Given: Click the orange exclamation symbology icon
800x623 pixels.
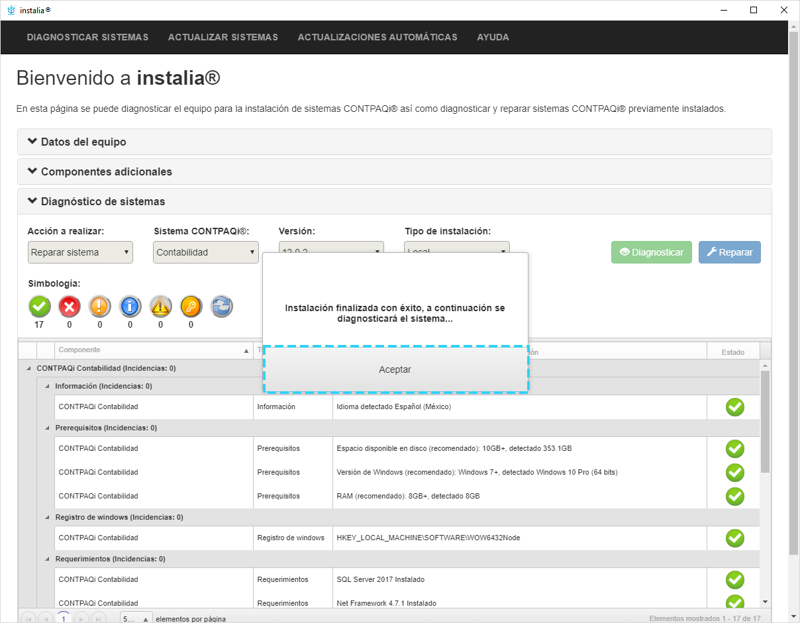Looking at the screenshot, I should 100,307.
